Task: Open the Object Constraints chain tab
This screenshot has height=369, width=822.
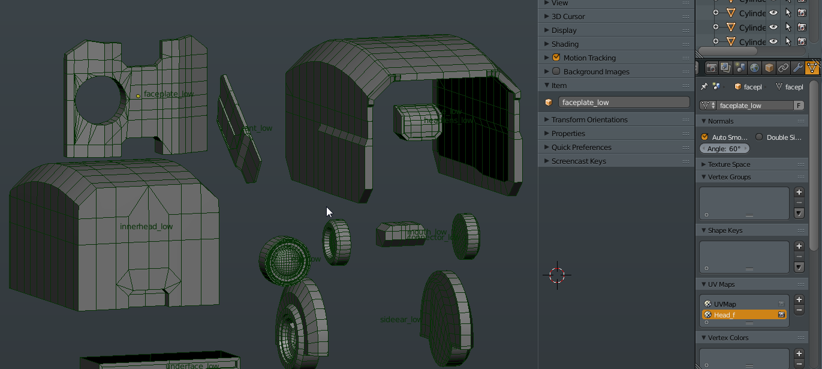Action: click(783, 68)
